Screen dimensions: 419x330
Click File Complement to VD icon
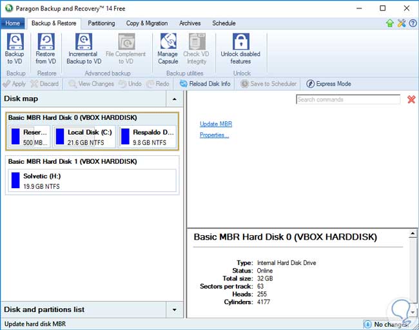pyautogui.click(x=126, y=41)
